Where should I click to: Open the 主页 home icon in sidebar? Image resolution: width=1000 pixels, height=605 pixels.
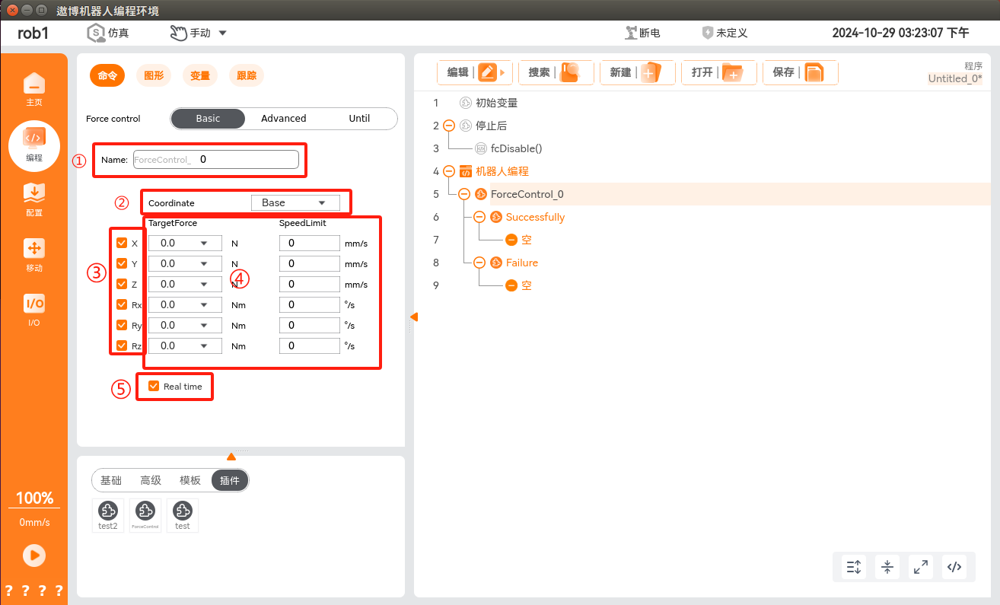[34, 88]
